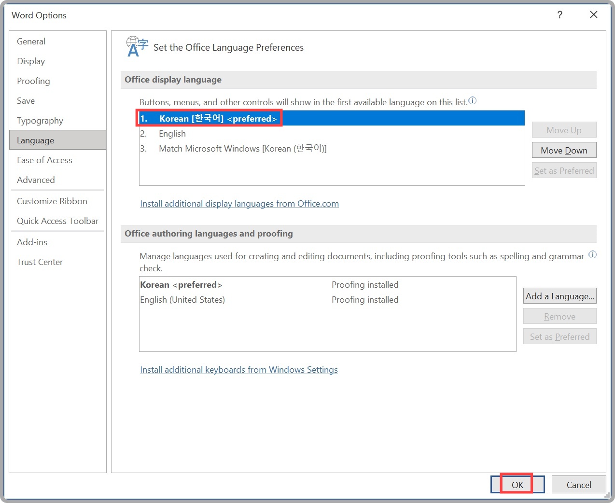Image resolution: width=615 pixels, height=503 pixels.
Task: Click the Help question mark icon
Action: tap(559, 15)
